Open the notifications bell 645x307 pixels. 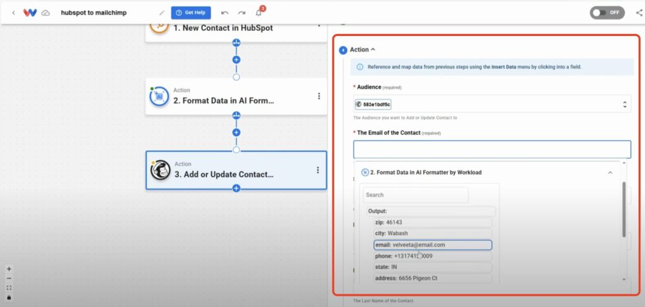click(259, 13)
